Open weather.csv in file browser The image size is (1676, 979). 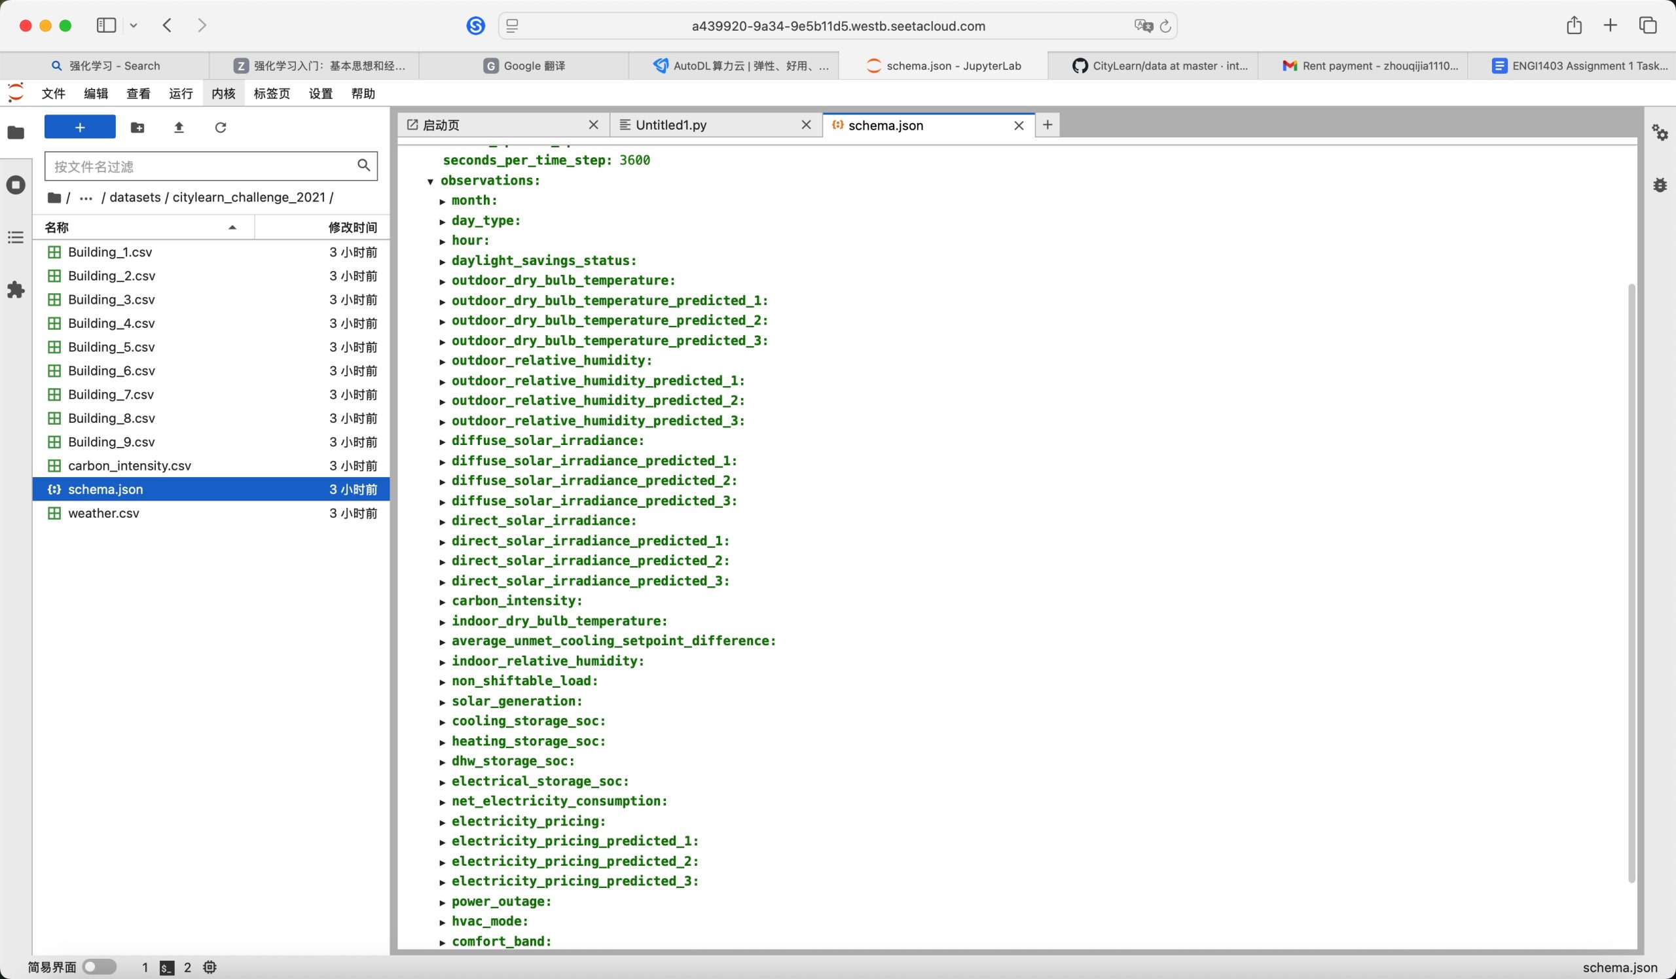(103, 513)
